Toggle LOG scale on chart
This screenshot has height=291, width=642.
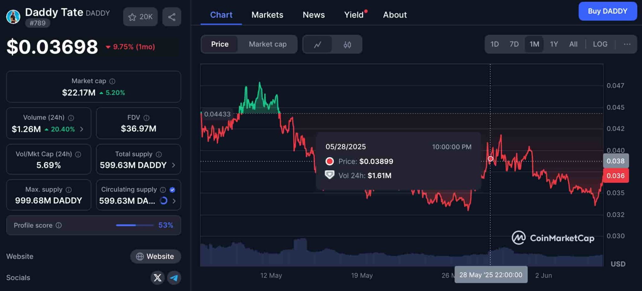coord(600,44)
